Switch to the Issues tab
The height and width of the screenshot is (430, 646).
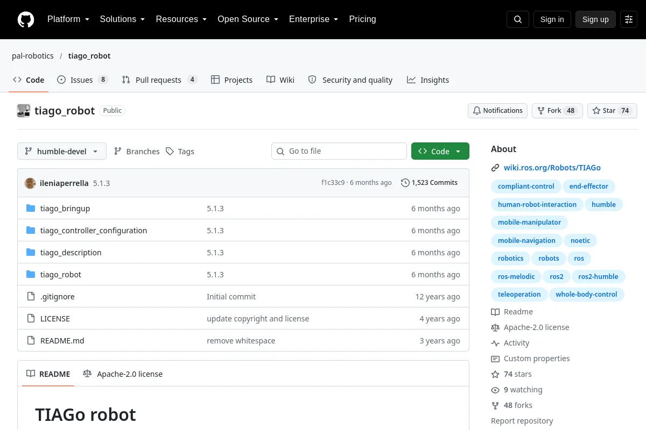click(x=83, y=80)
